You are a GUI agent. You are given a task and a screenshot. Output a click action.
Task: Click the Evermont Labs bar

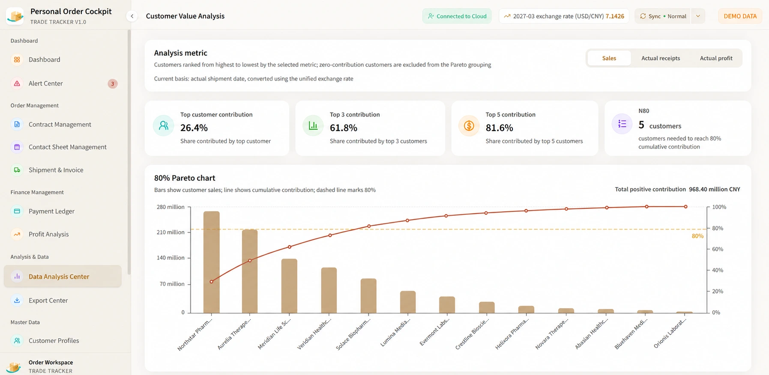pos(447,305)
